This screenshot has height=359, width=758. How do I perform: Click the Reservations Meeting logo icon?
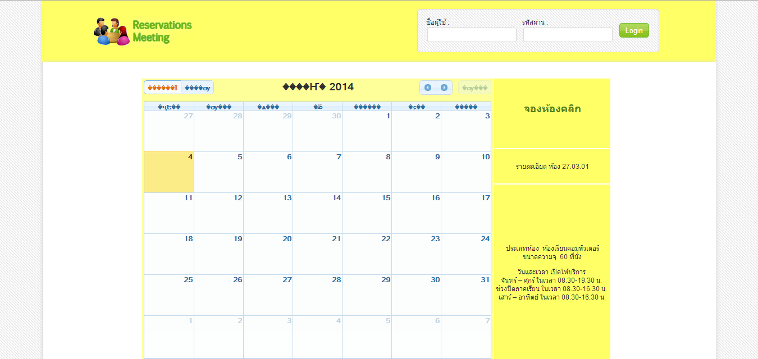(111, 32)
